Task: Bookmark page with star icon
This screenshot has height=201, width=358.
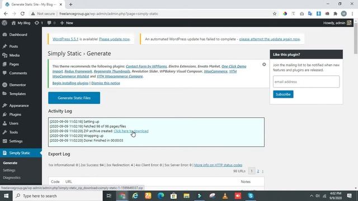Action: point(275,13)
